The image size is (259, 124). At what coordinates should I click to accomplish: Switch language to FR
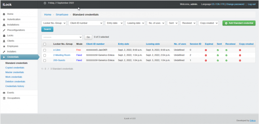tap(223, 4)
